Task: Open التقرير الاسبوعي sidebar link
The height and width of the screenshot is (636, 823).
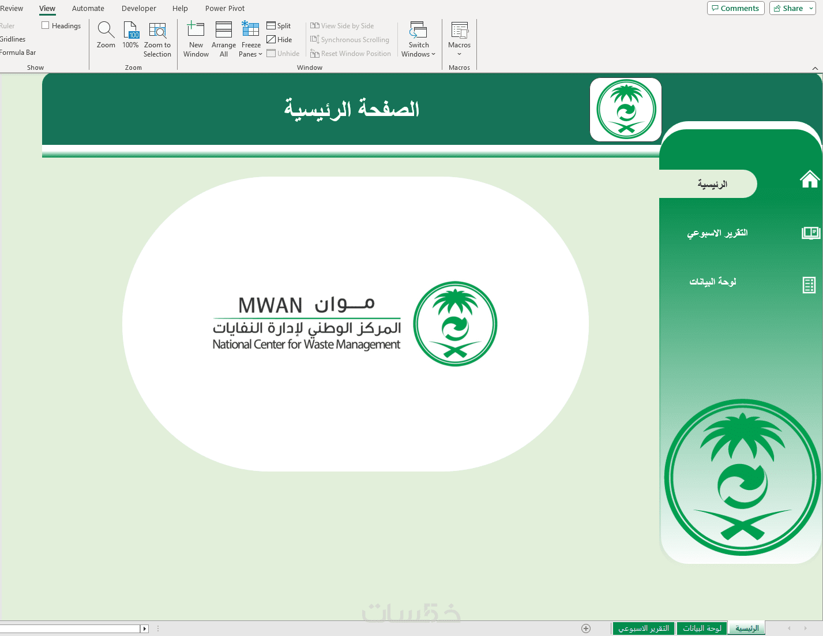Action: click(717, 233)
